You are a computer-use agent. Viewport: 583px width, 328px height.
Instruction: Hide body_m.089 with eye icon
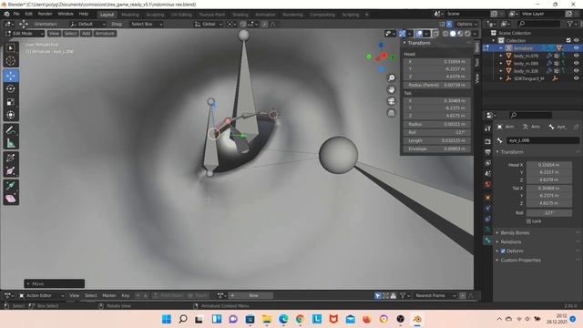pyautogui.click(x=576, y=63)
